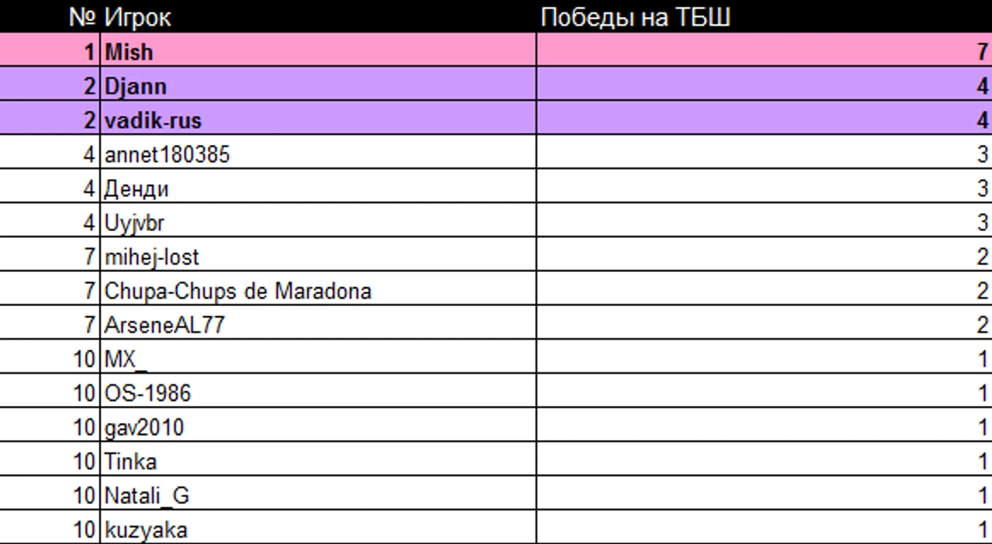Click the Uyjvbr name cell
The width and height of the screenshot is (992, 544).
(x=318, y=220)
